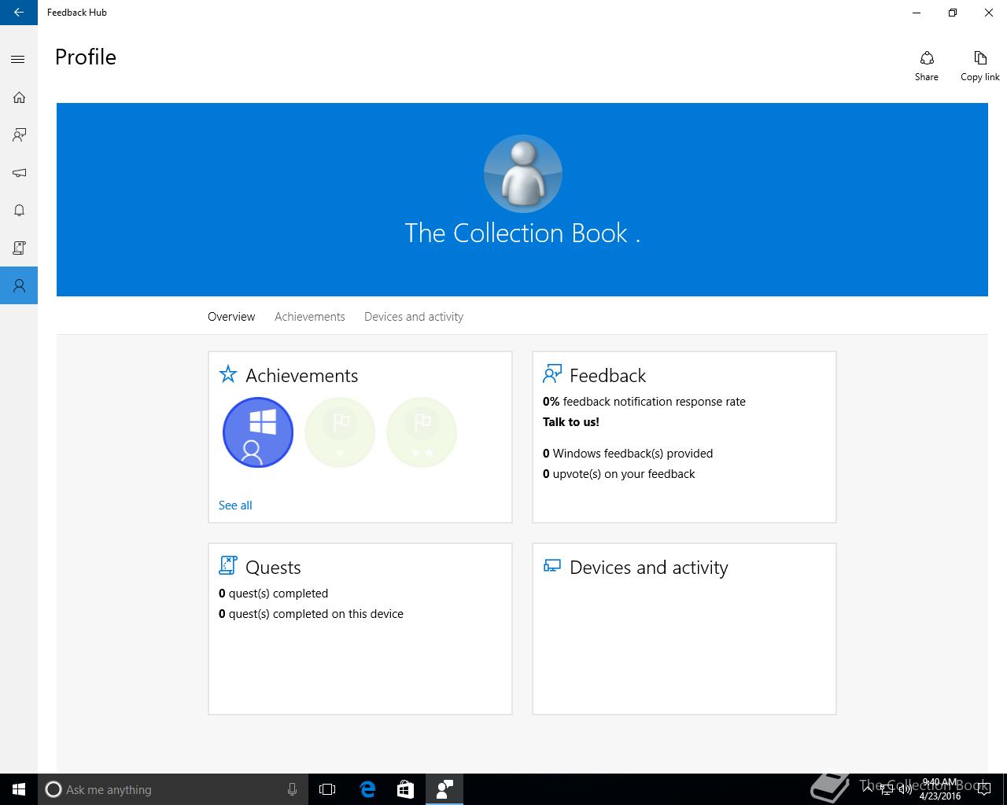Click '0 quest(s) completed on this device'

coord(311,614)
